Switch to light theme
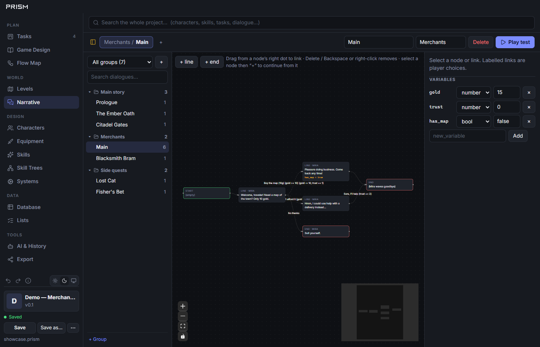Viewport: 540px width, 347px height. coord(55,281)
